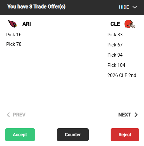Viewport: 144px width, 146px height.
Task: Click the CLE team name
Action: pos(115,24)
